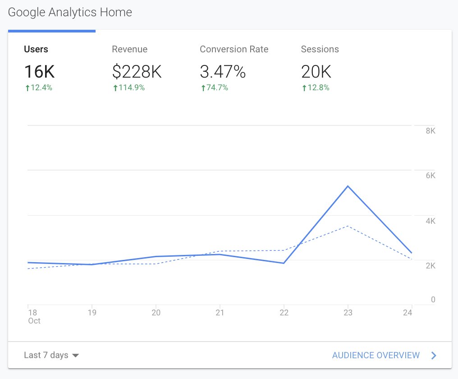Click the 74.7% conversion change indicator
Screen dimensions: 458x379
(215, 88)
